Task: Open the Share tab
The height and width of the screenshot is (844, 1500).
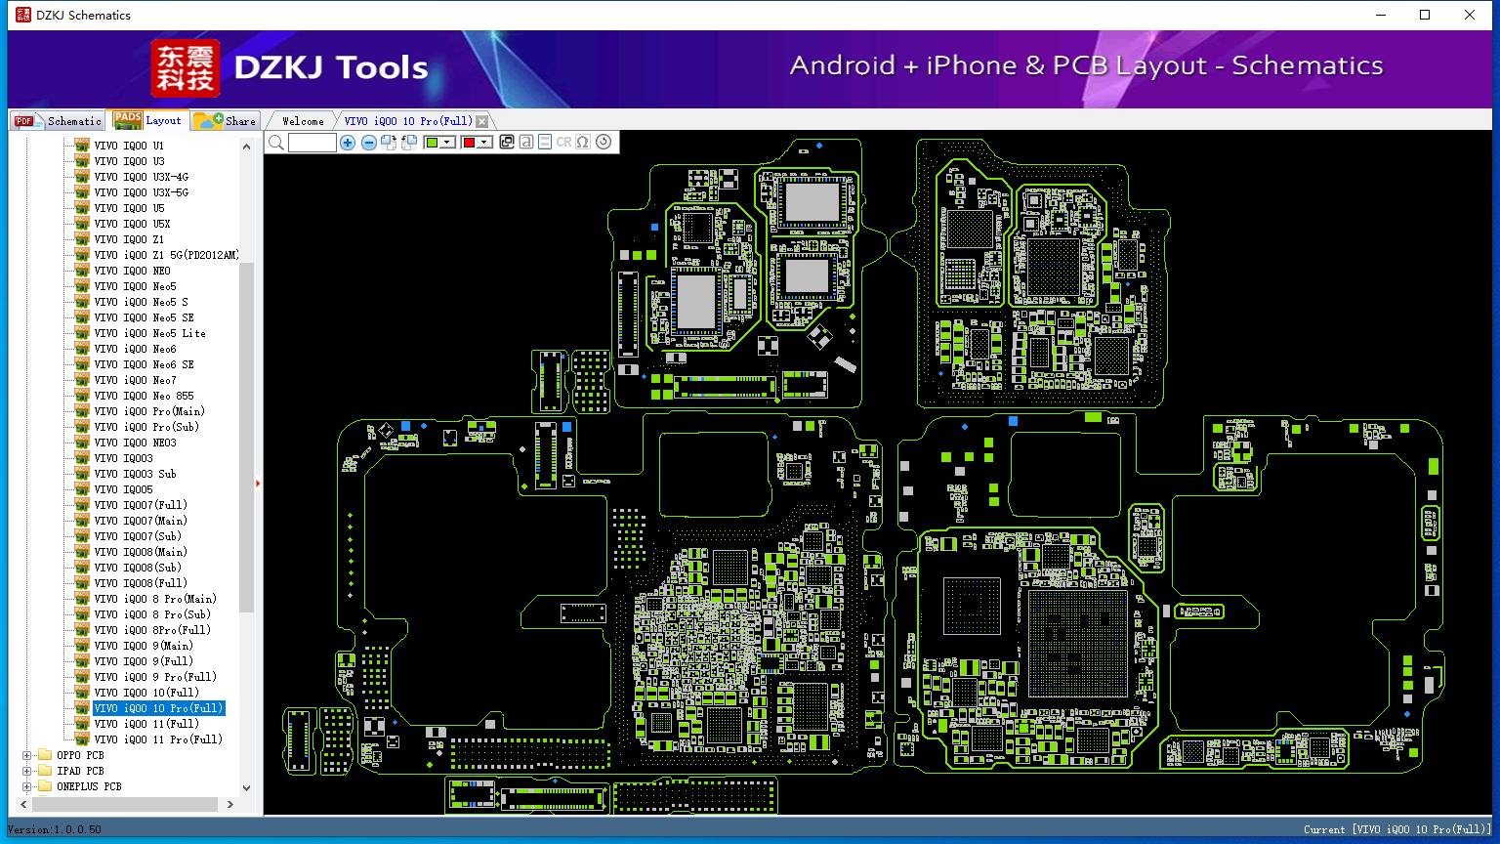Action: [x=225, y=120]
